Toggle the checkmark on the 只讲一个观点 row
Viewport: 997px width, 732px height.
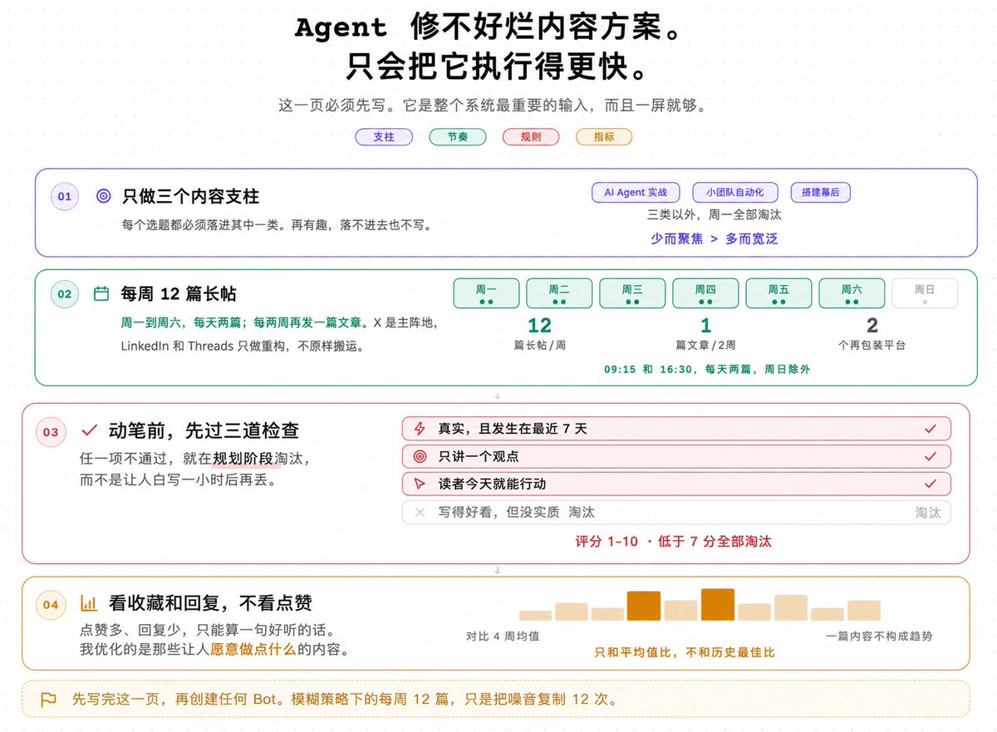(x=931, y=456)
